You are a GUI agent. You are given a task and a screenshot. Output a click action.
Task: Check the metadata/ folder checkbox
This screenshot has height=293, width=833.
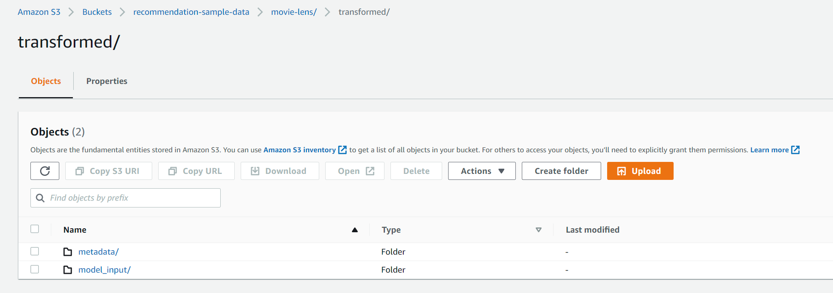point(35,251)
